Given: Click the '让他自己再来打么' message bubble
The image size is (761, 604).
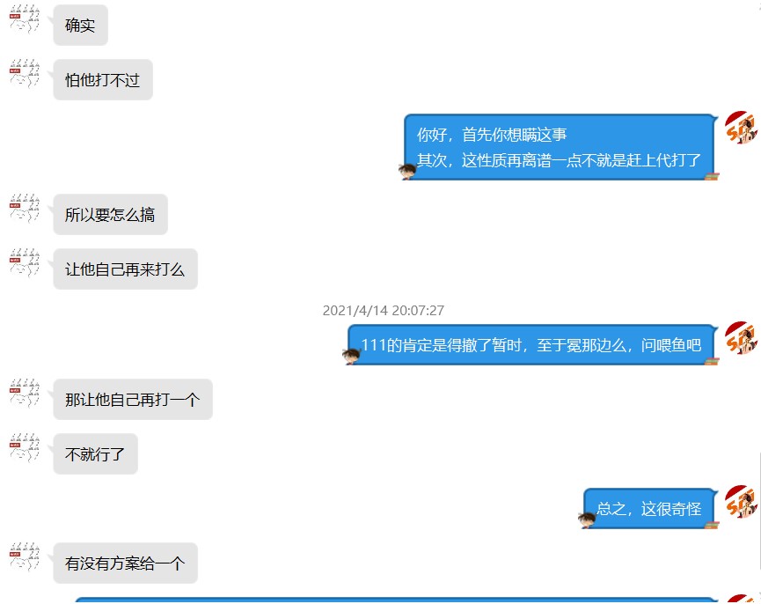Looking at the screenshot, I should point(125,269).
